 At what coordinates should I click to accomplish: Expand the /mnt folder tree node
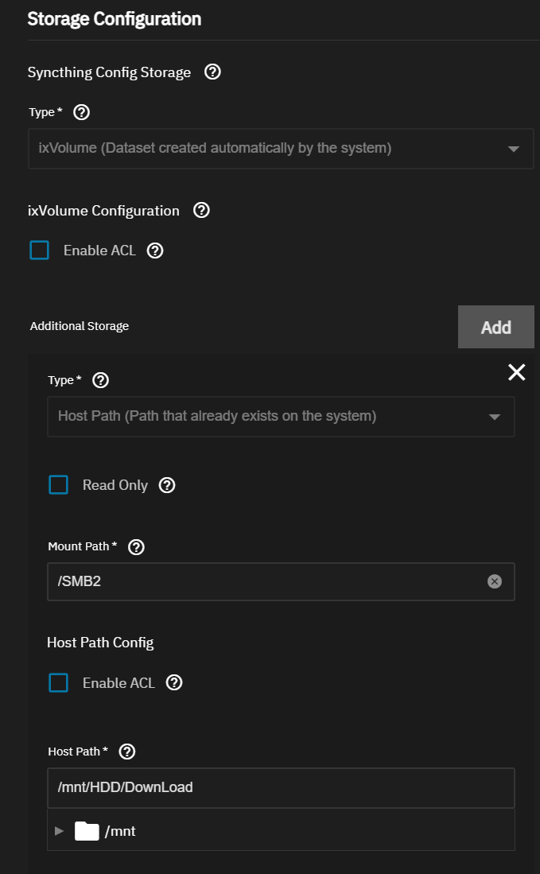[60, 831]
